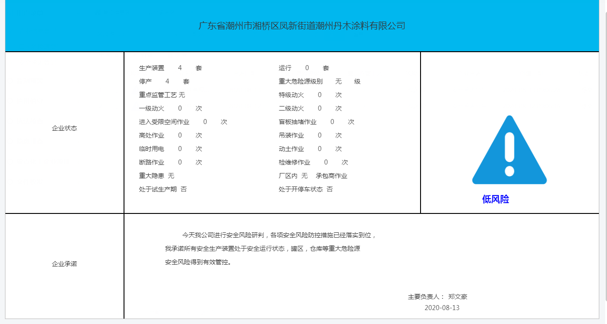Click the line 安全风险得到有效管控。
The width and height of the screenshot is (607, 324).
click(x=198, y=262)
